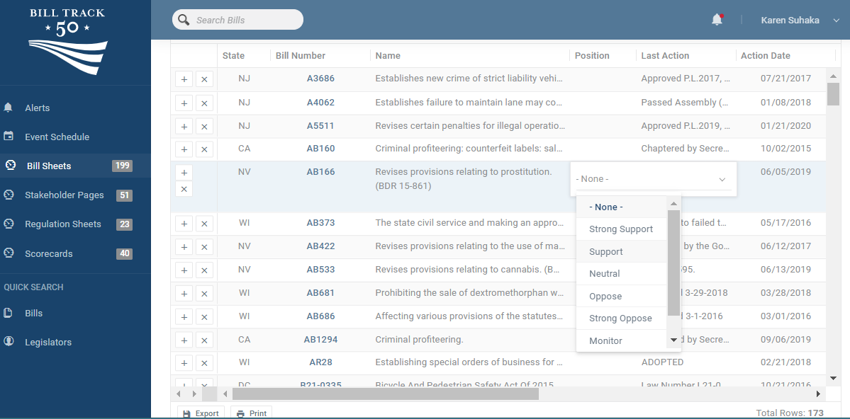Click the notification bell icon

[x=717, y=20]
